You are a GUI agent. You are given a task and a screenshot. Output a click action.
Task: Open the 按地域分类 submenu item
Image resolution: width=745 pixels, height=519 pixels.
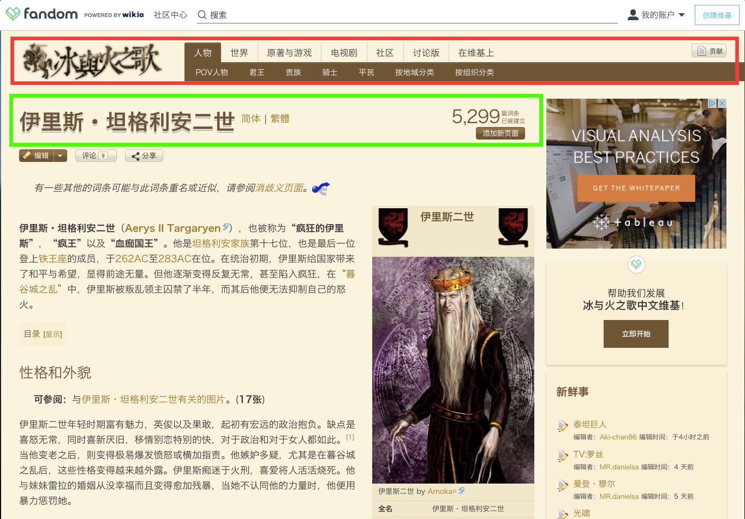415,72
